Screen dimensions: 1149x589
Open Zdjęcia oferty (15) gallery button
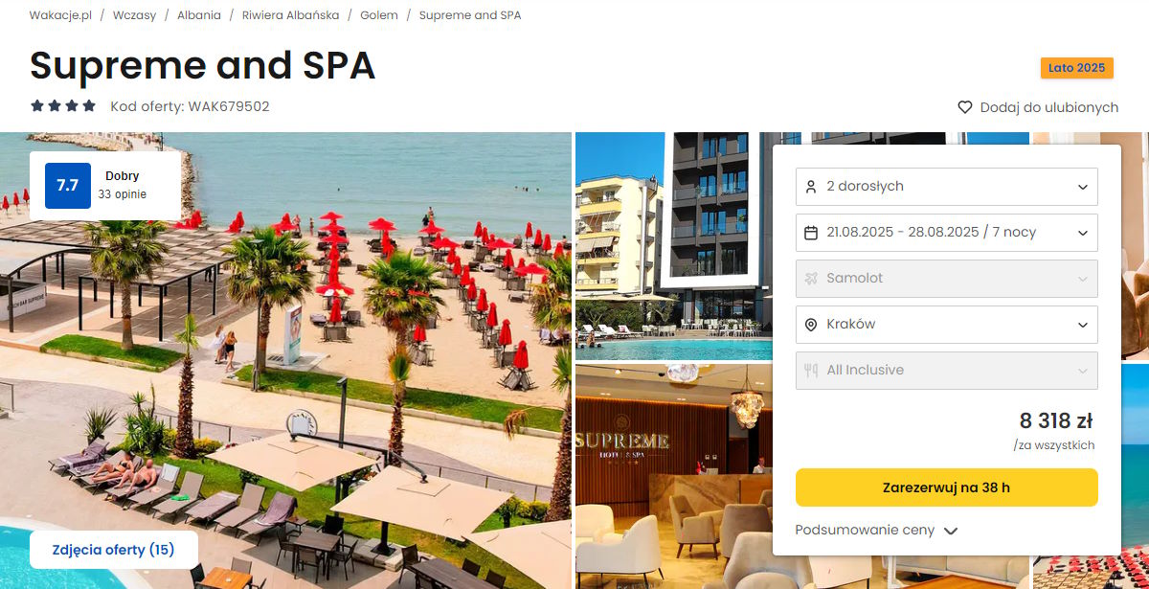[114, 550]
